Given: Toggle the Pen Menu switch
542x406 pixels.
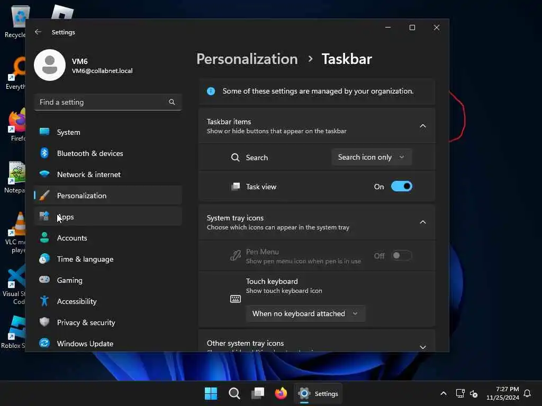Looking at the screenshot, I should (401, 255).
